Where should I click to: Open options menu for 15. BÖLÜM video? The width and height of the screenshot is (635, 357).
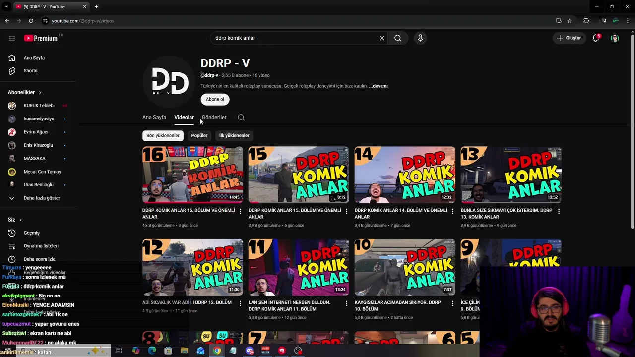pyautogui.click(x=347, y=211)
